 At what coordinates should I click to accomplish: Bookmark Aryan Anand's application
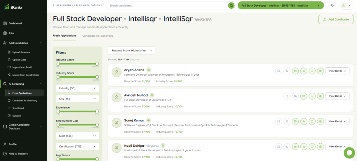coord(278,71)
